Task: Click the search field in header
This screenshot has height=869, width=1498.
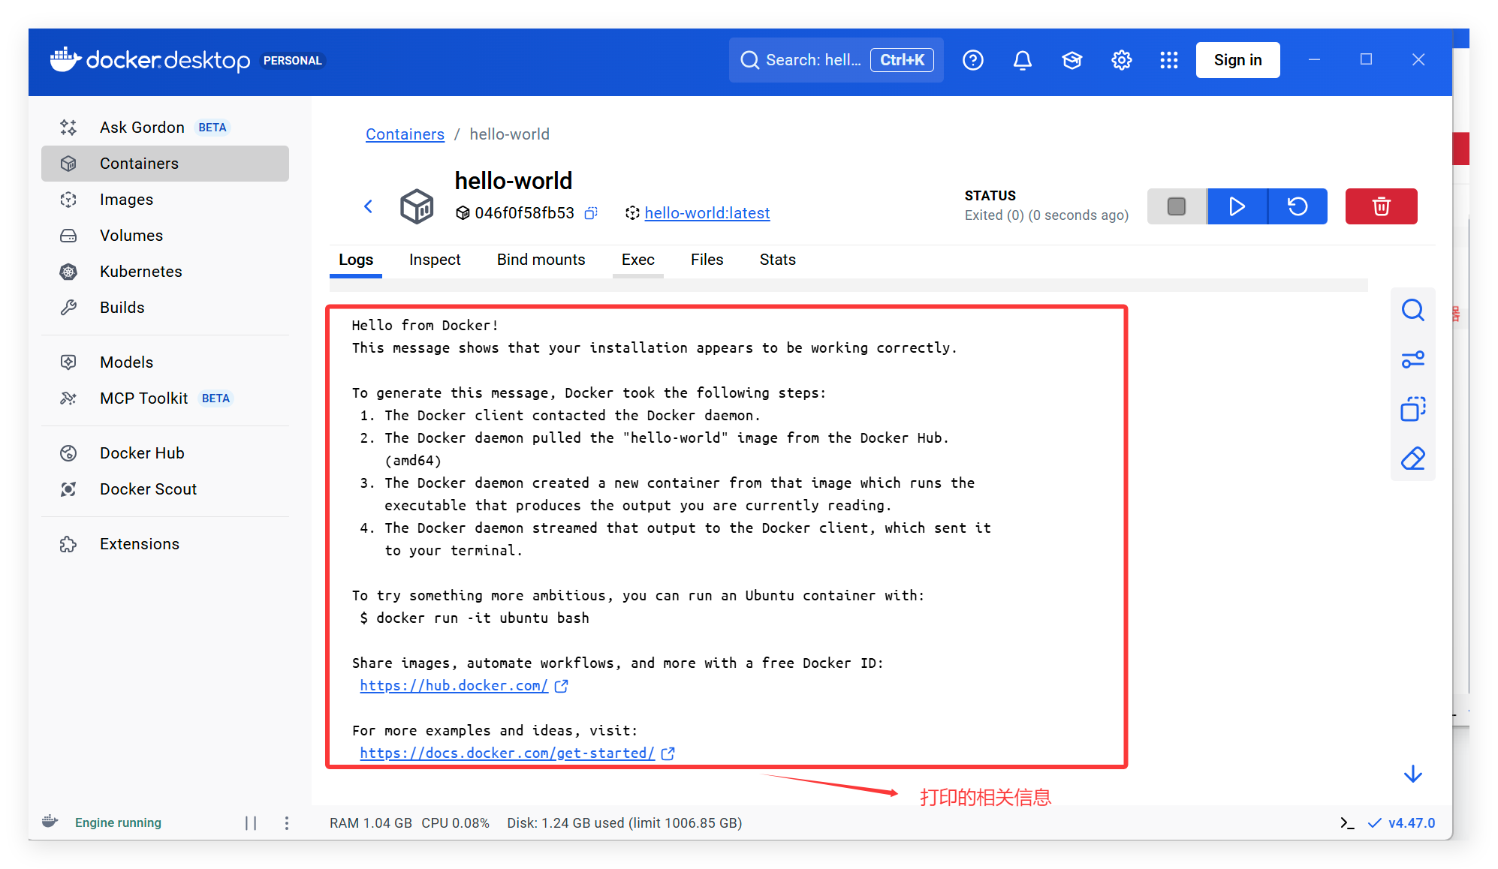Action: coord(811,60)
